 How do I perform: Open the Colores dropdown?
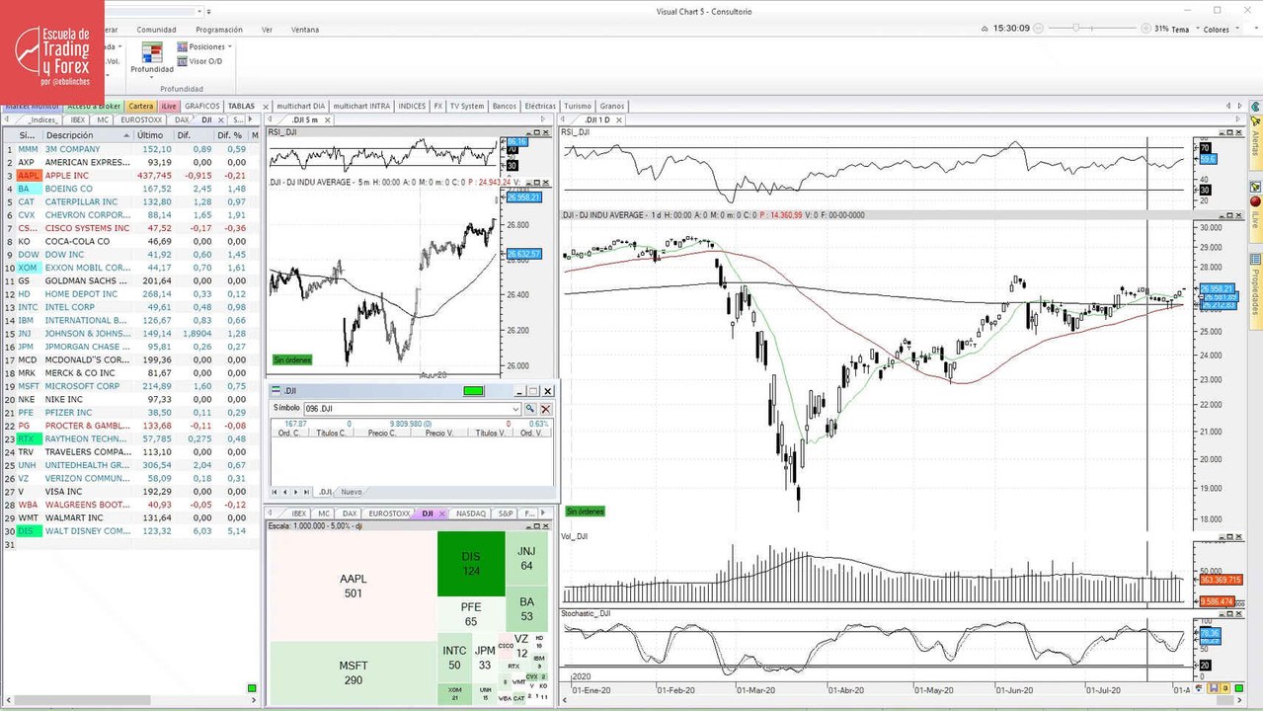coord(1220,30)
